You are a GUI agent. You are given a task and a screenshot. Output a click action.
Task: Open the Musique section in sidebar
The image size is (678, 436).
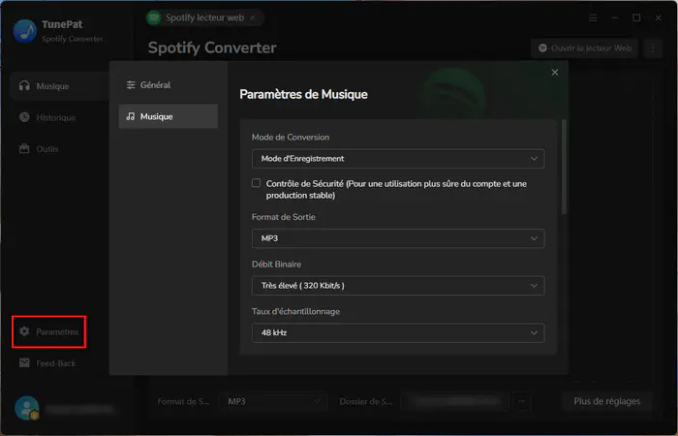pos(58,86)
